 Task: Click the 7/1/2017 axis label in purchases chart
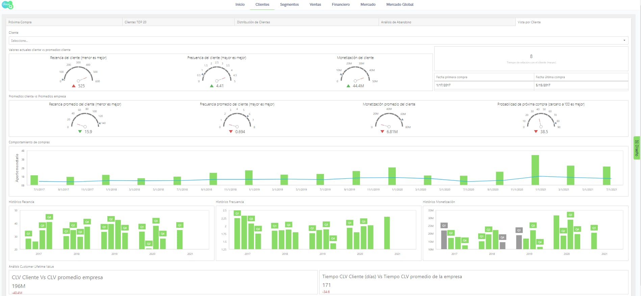pos(39,189)
